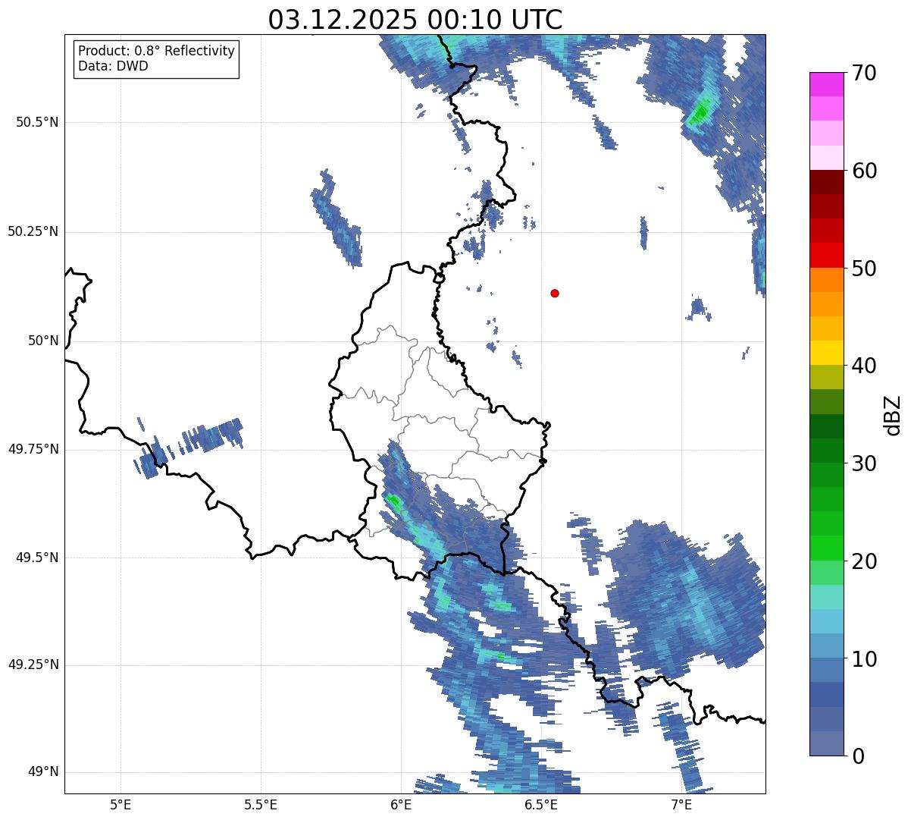Click the longitude label 6.5°E
Viewport: 911px width, 820px height.
click(541, 804)
